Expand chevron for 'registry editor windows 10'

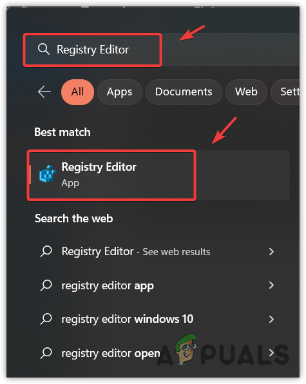[x=271, y=319]
